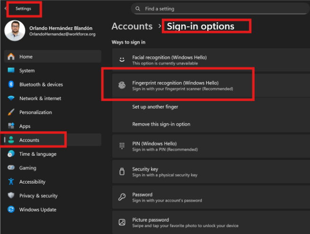Click the back arrow beside Settings
Screen dimensions: 310x234
5,8
